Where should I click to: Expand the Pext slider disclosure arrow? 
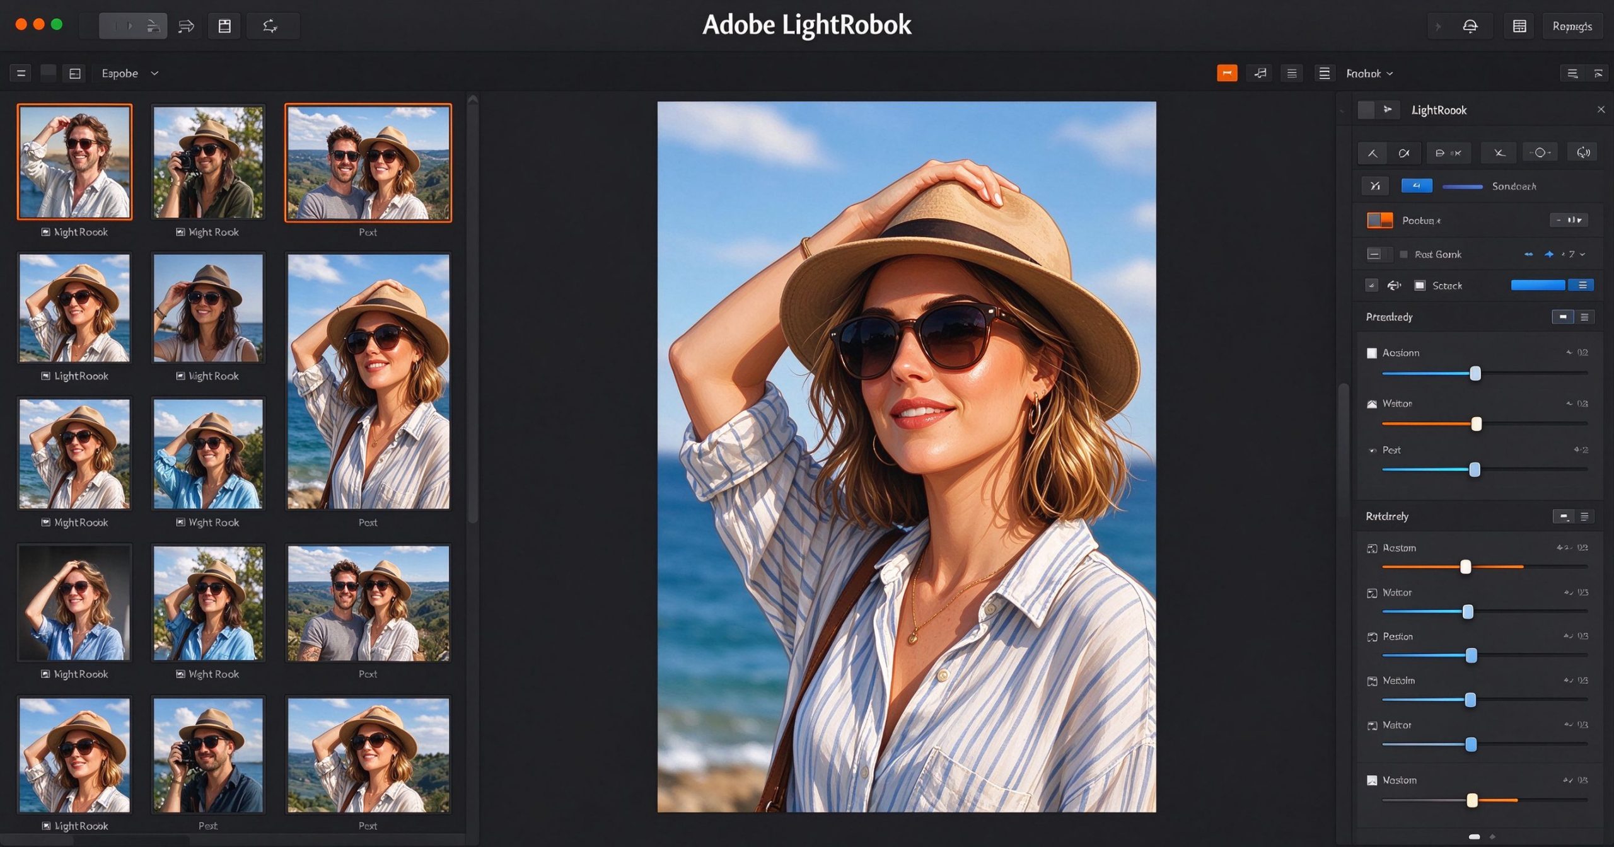coord(1372,451)
